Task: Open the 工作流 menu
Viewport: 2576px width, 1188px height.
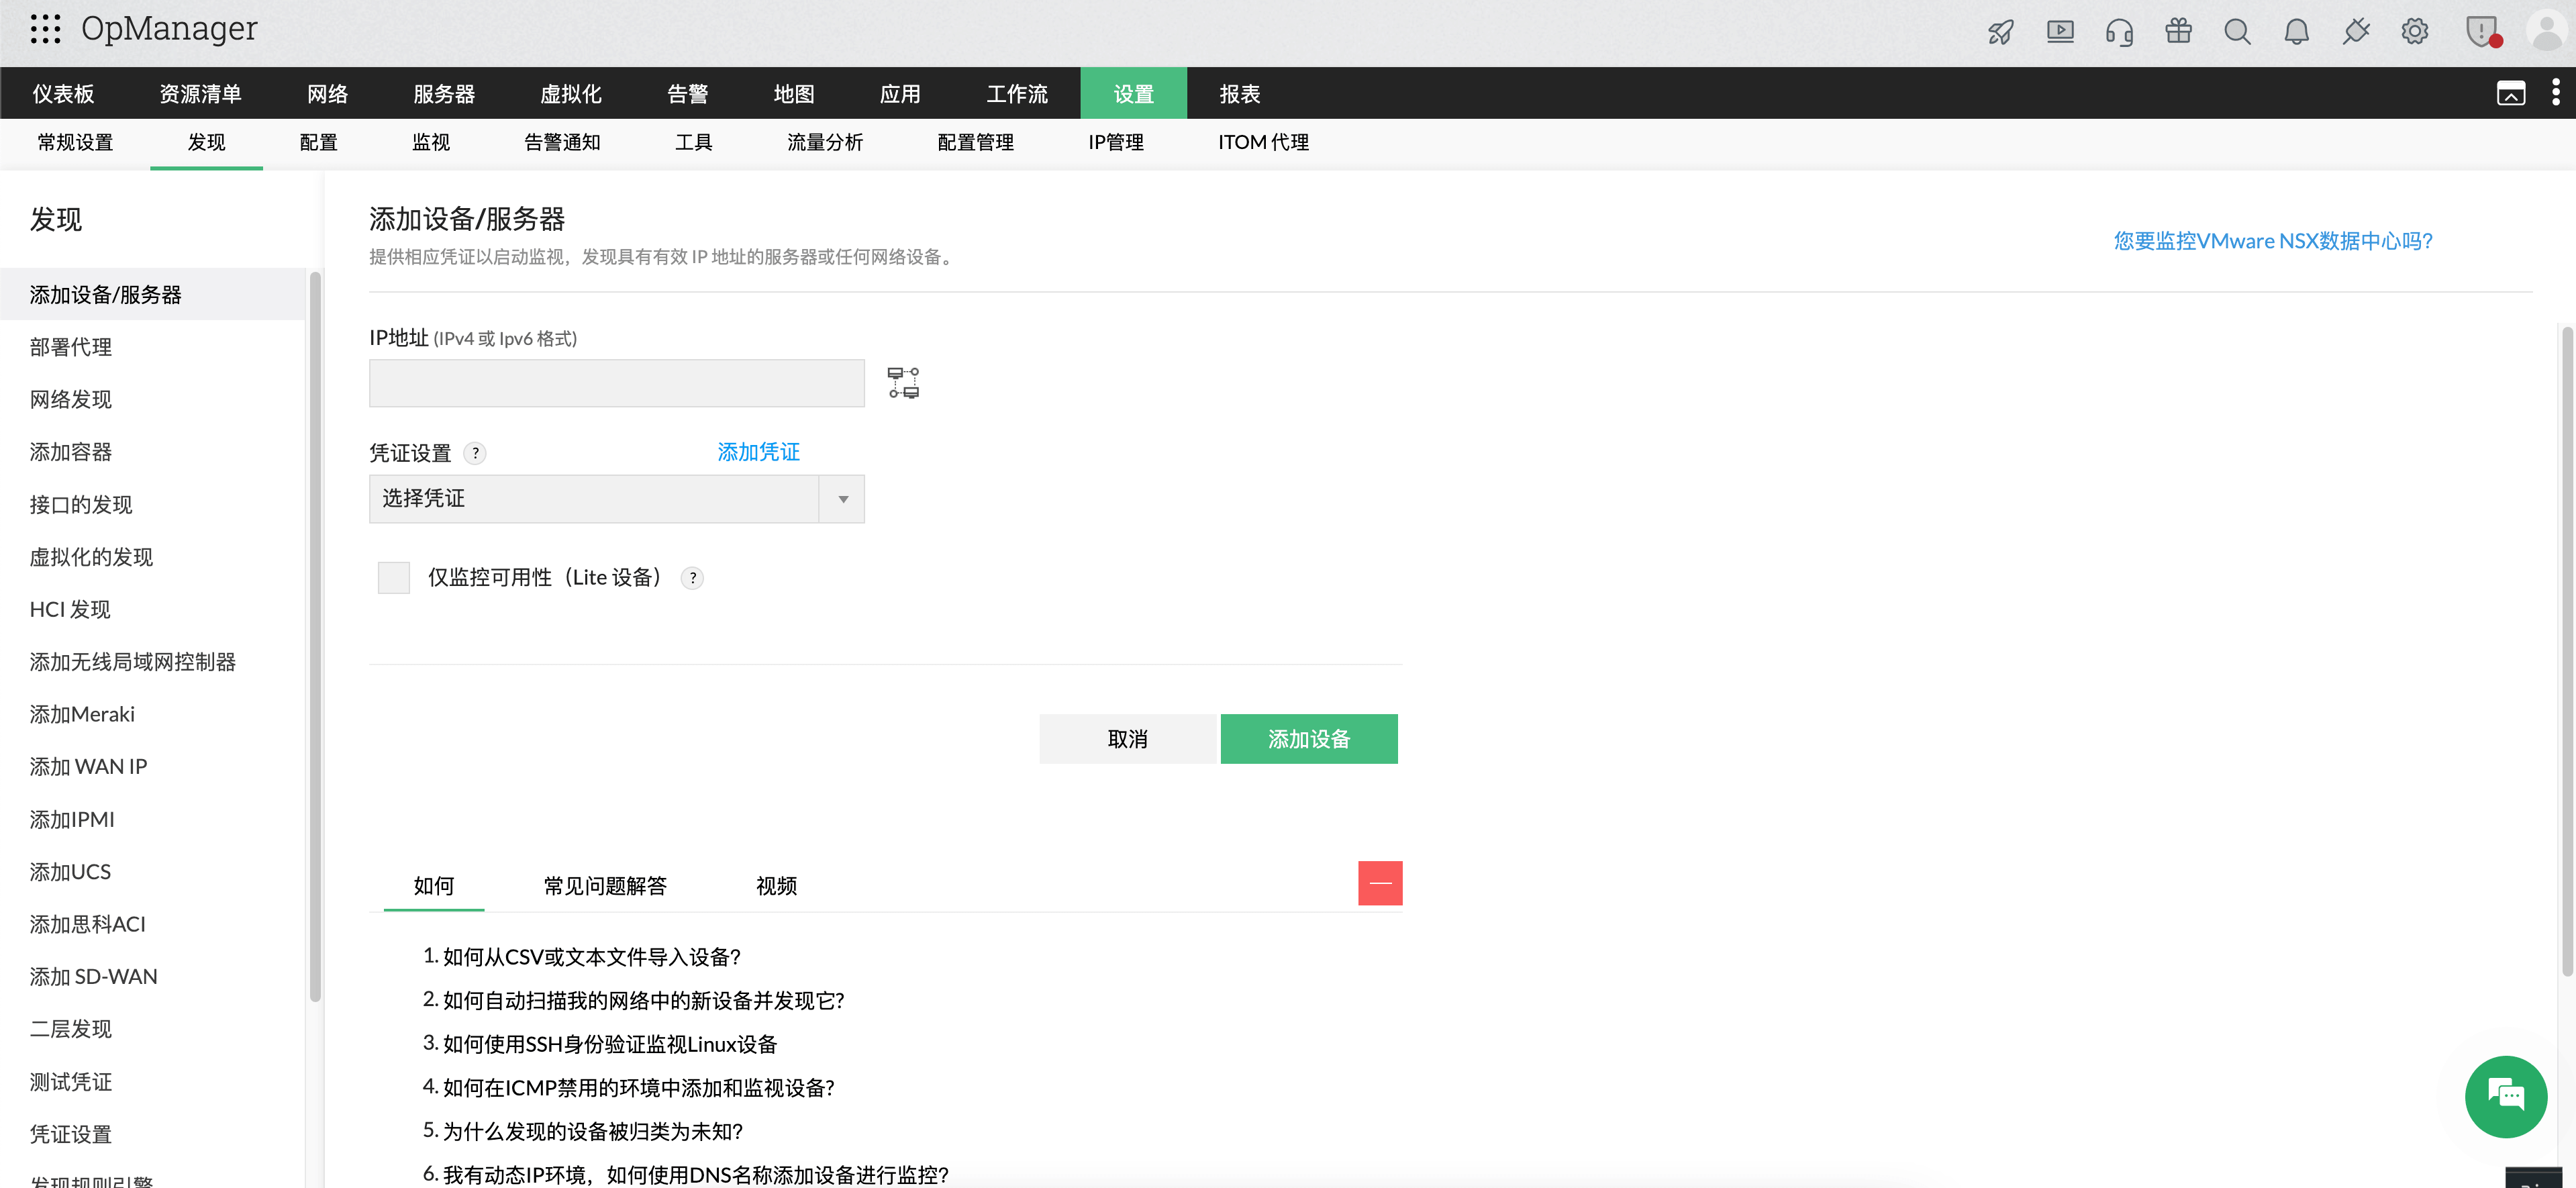Action: (x=1017, y=93)
